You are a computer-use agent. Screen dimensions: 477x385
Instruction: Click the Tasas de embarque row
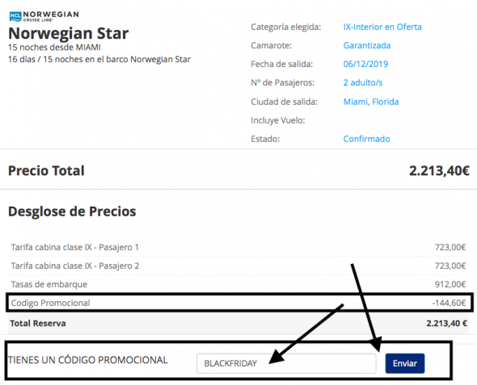tap(238, 284)
